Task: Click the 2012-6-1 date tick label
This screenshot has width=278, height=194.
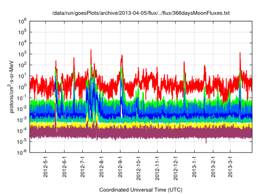Action: tap(65, 167)
